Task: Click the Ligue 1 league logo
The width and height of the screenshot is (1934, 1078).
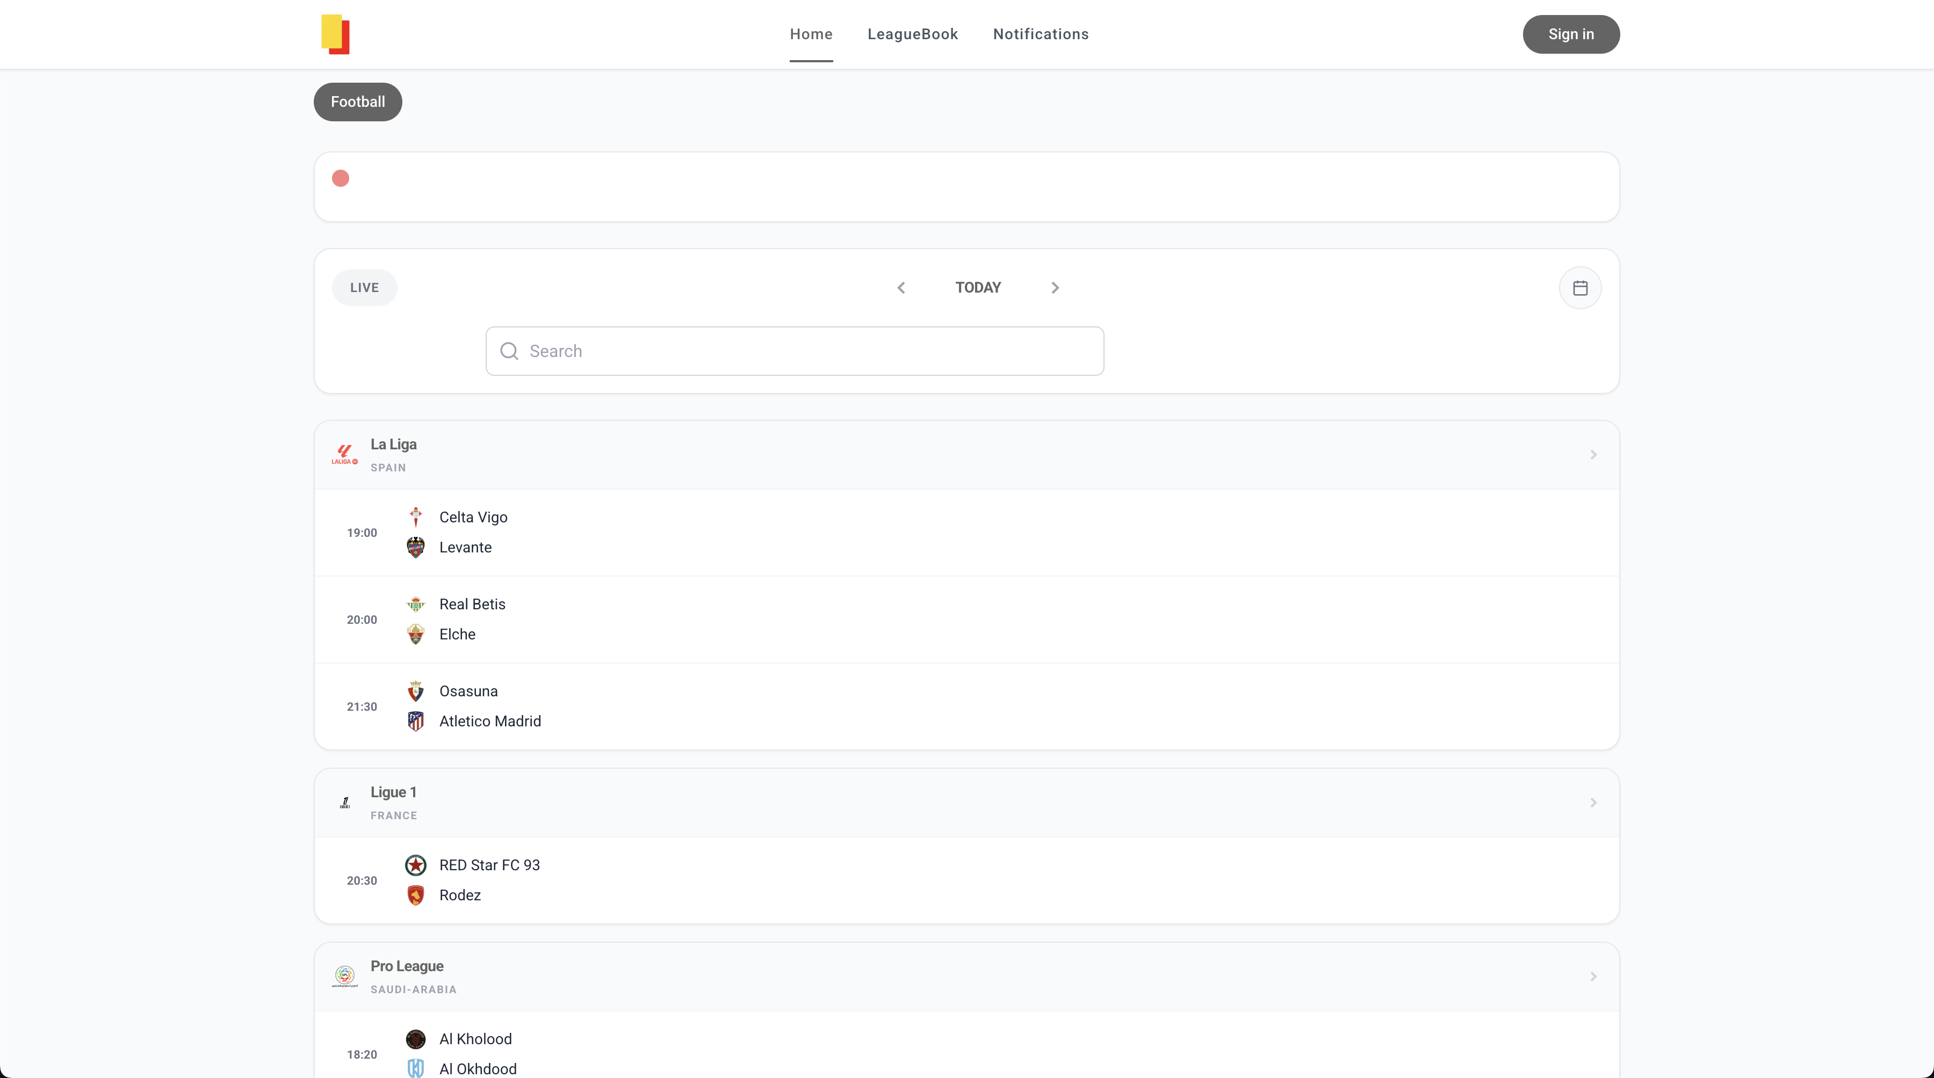Action: point(344,803)
